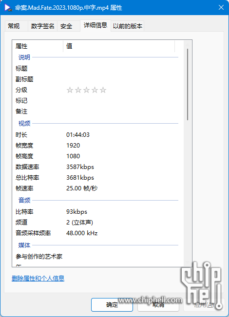This screenshot has width=229, height=317.
Task: Click data rate value 3587kbps
Action: [80, 167]
